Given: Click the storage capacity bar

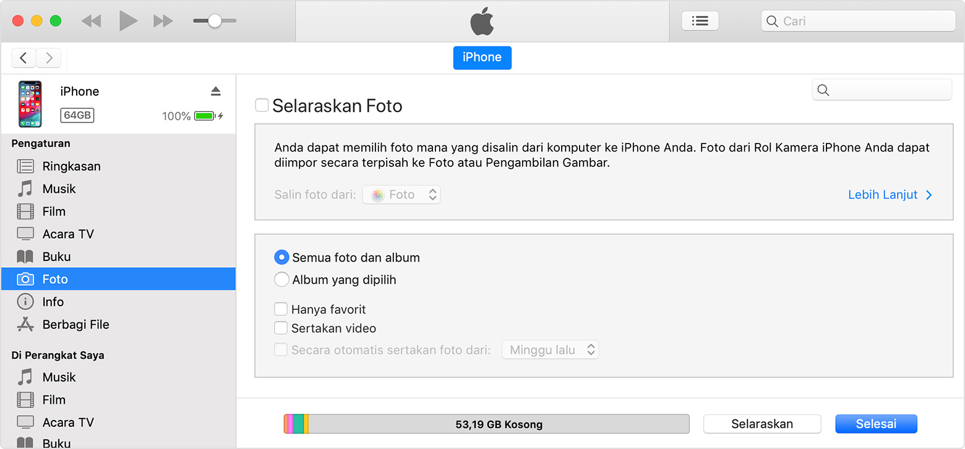Looking at the screenshot, I should 486,424.
